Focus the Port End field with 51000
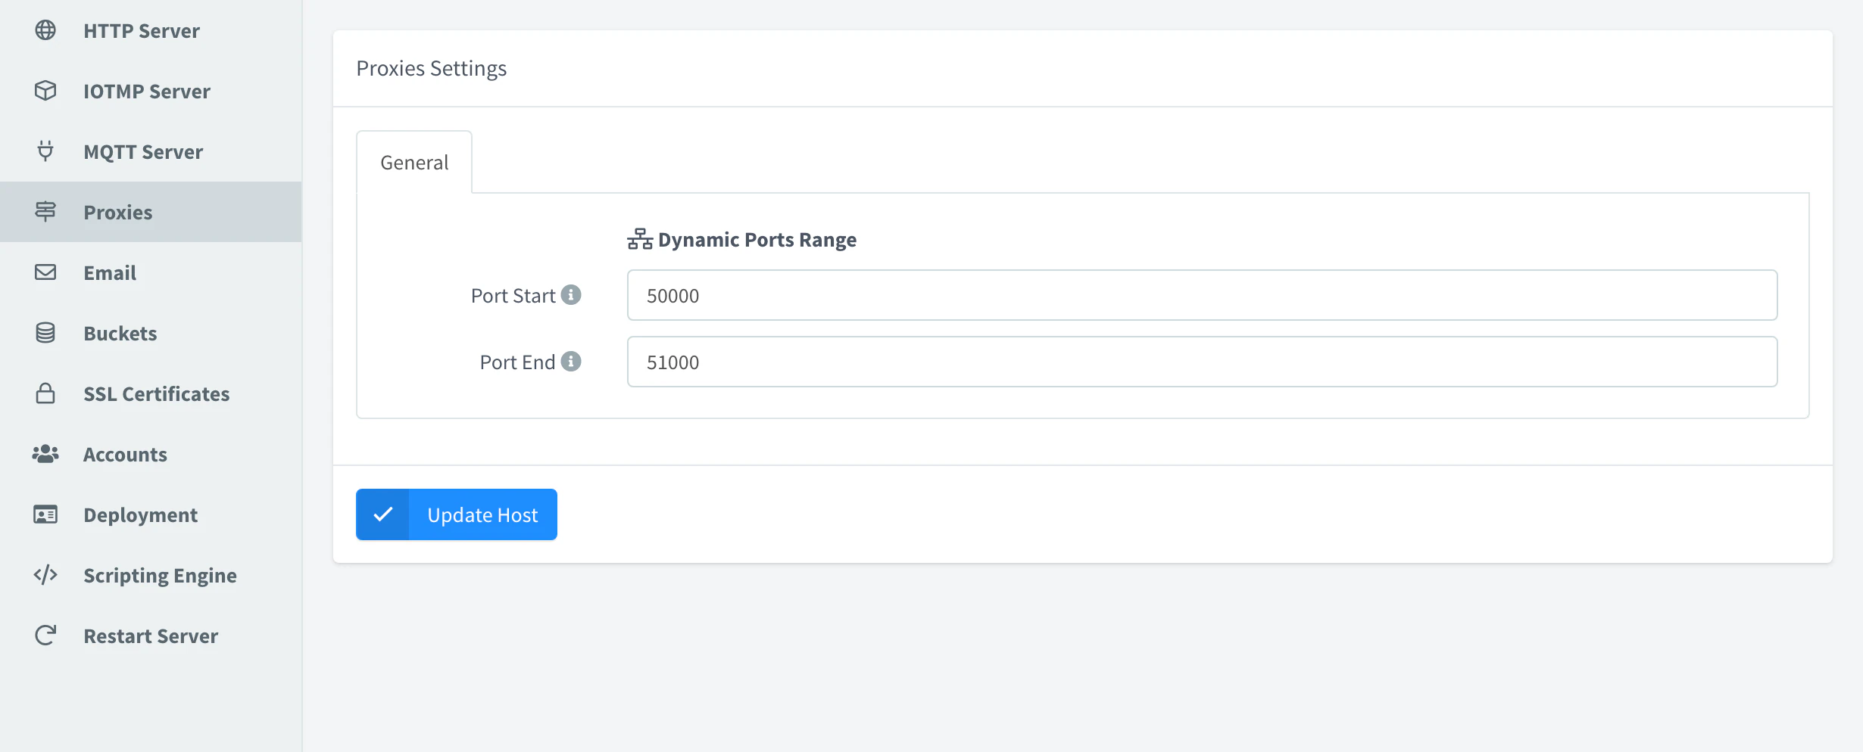 [1202, 362]
